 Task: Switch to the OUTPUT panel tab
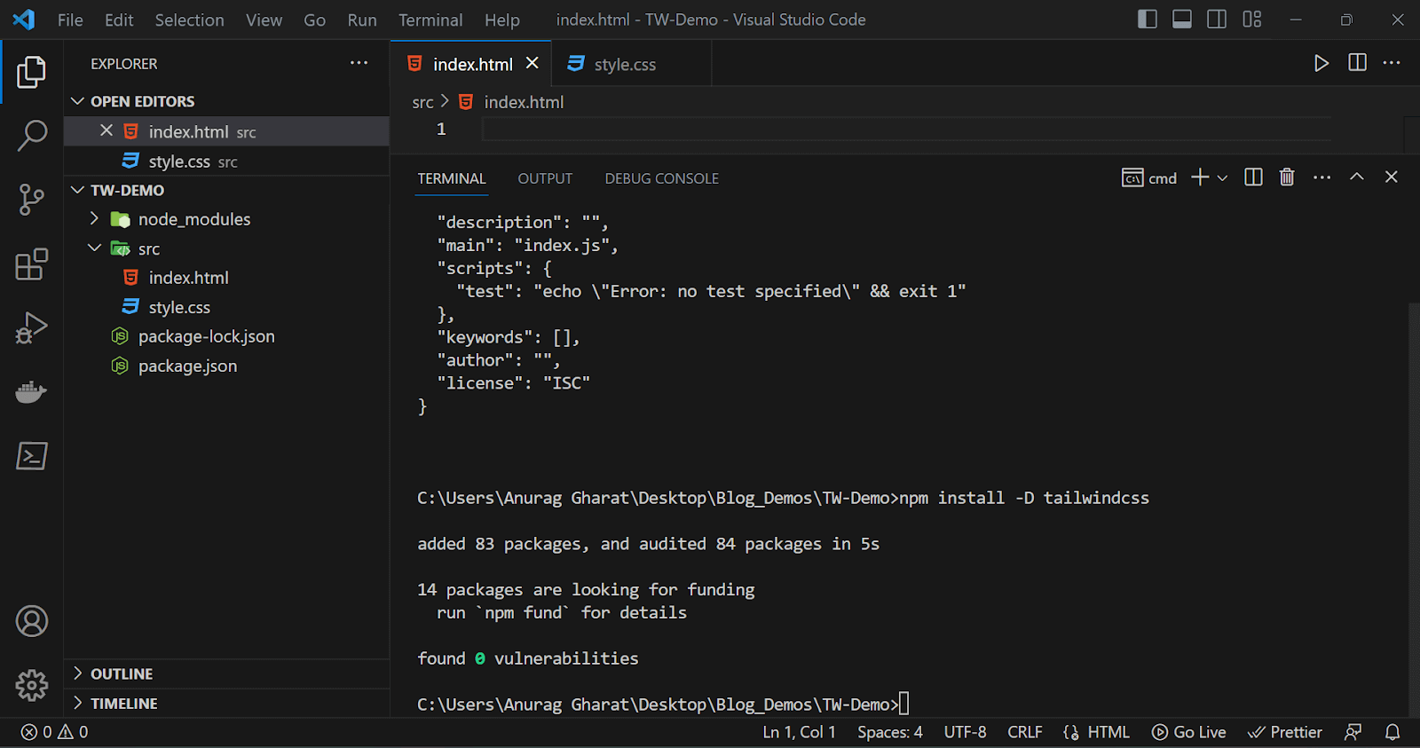click(545, 178)
